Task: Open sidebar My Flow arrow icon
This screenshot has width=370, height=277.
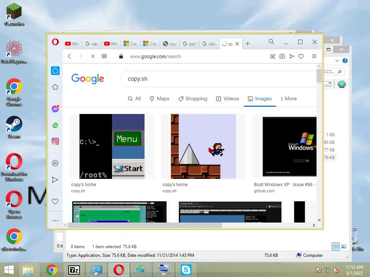Action: click(55, 180)
